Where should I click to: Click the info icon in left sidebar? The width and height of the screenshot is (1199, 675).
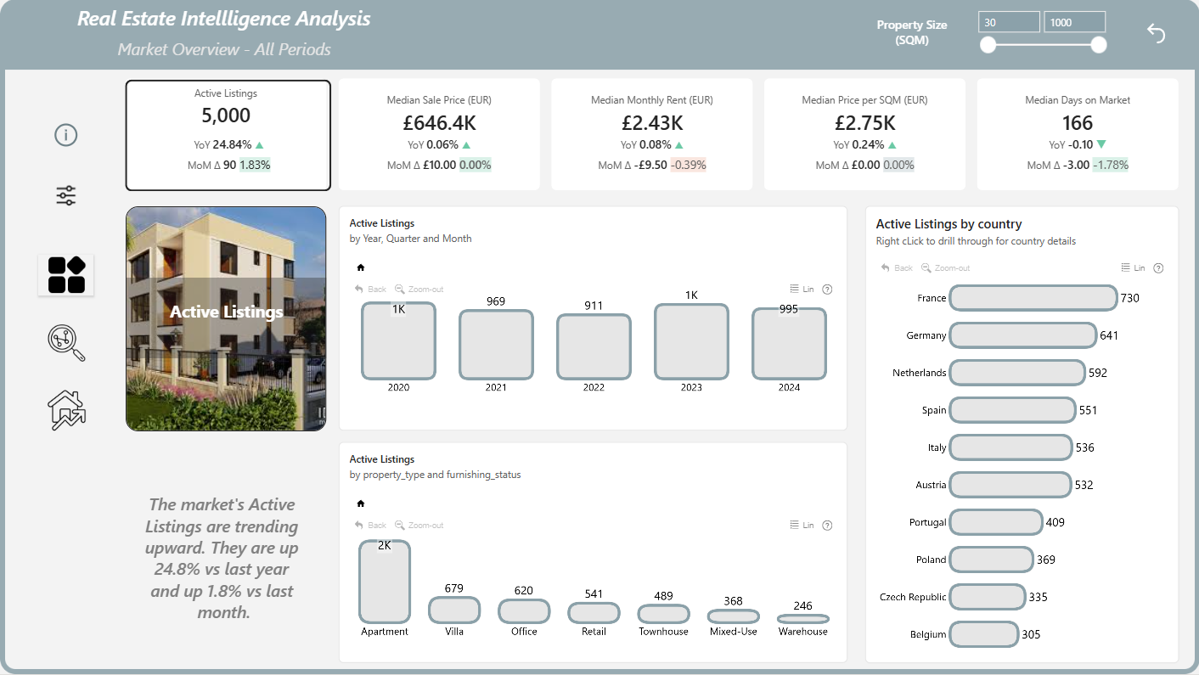[66, 135]
